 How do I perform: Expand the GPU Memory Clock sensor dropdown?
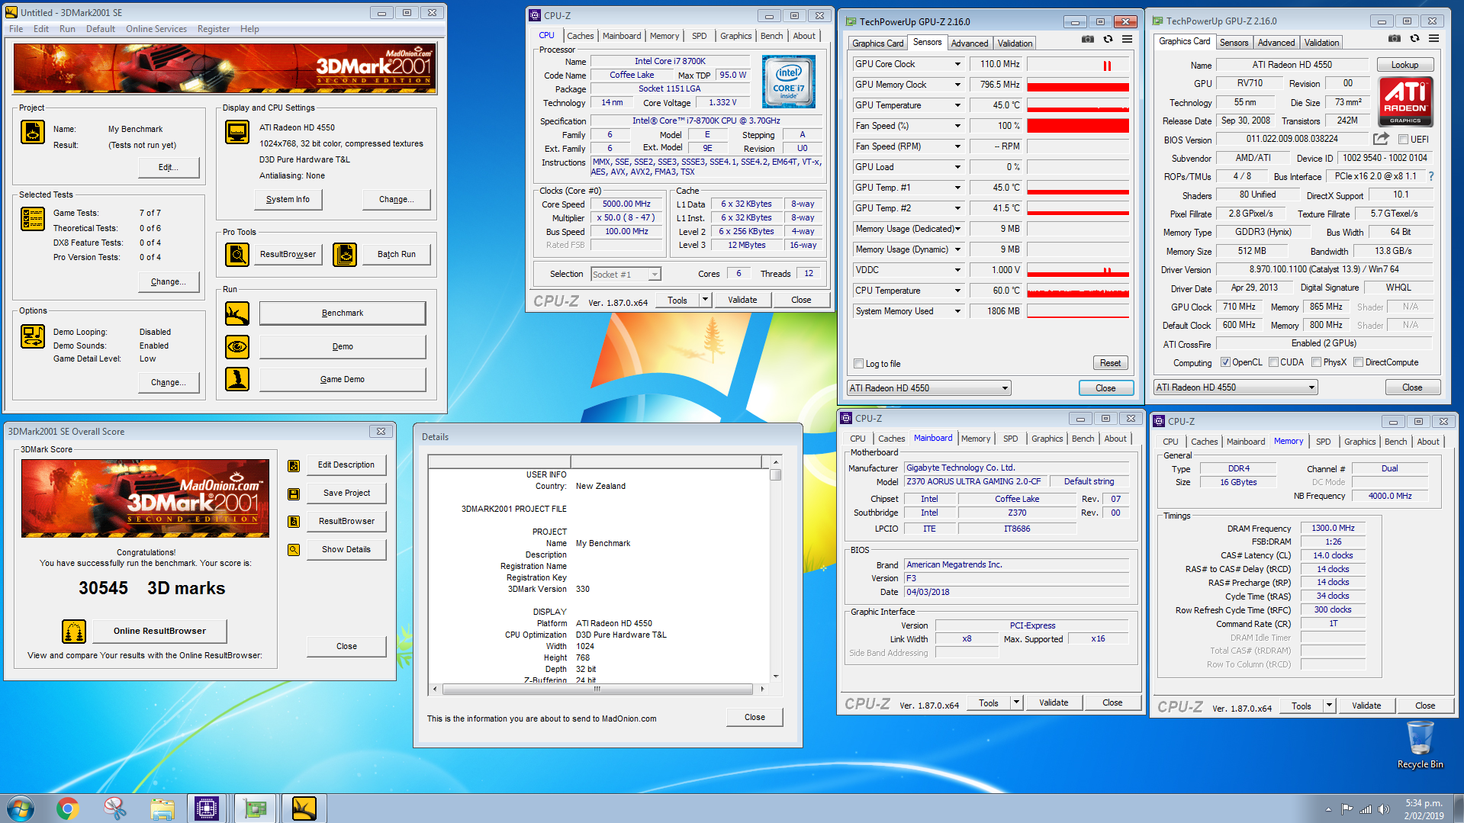(957, 85)
